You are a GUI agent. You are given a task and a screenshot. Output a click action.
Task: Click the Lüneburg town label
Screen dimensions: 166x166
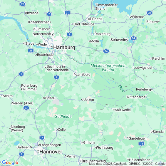point(83,74)
